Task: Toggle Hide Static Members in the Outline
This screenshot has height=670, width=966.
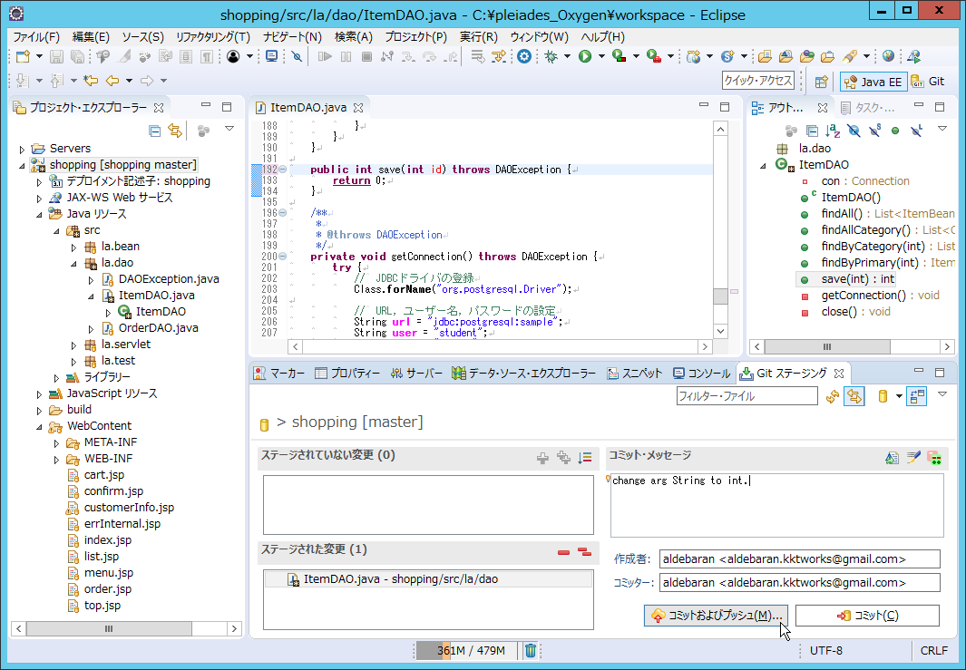Action: pos(873,131)
